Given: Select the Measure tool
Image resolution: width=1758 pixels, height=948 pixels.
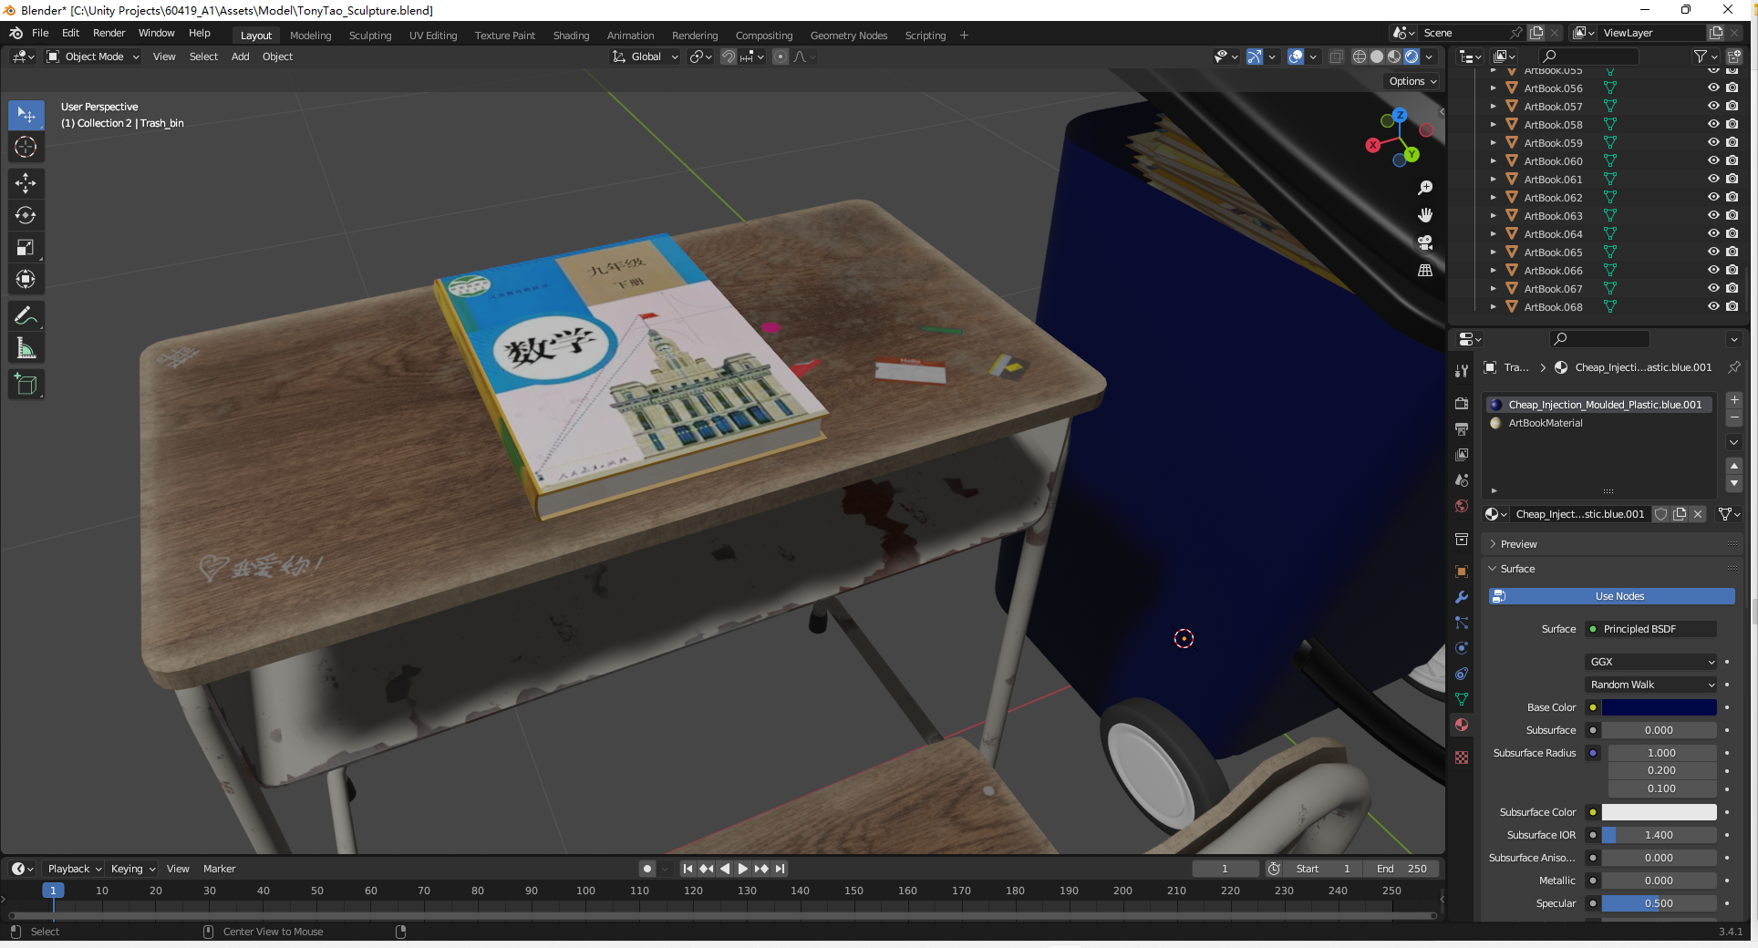Looking at the screenshot, I should coord(26,348).
